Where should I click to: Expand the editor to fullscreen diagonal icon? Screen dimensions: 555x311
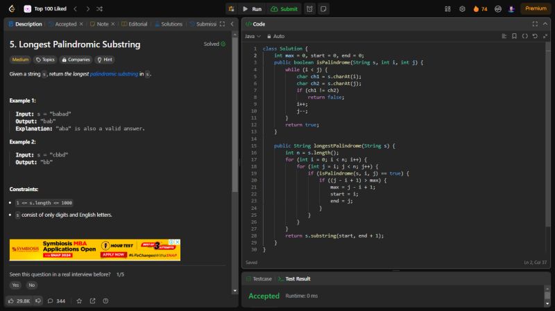(x=545, y=36)
